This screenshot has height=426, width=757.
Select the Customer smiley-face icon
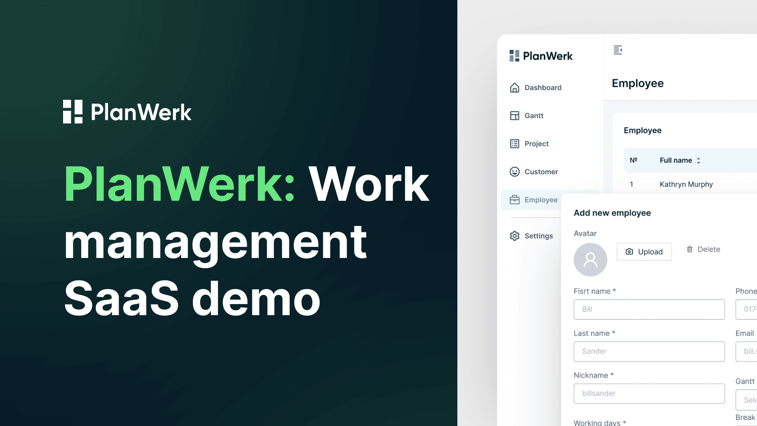(x=515, y=172)
